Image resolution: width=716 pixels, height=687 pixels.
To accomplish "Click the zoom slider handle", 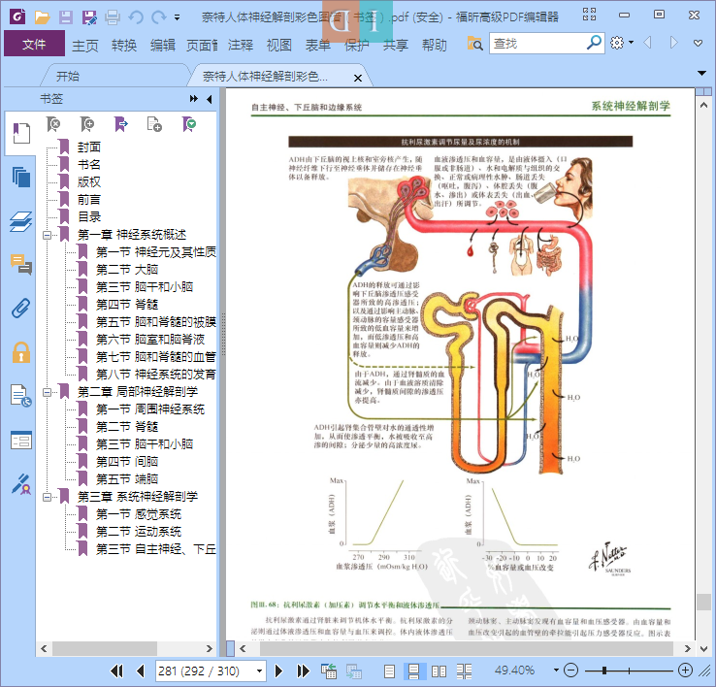I will [x=604, y=671].
